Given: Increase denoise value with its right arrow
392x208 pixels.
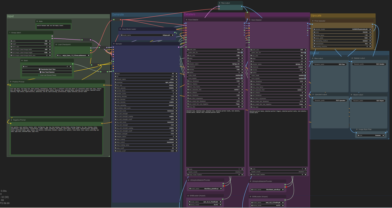Looking at the screenshot, I should coord(242,70).
